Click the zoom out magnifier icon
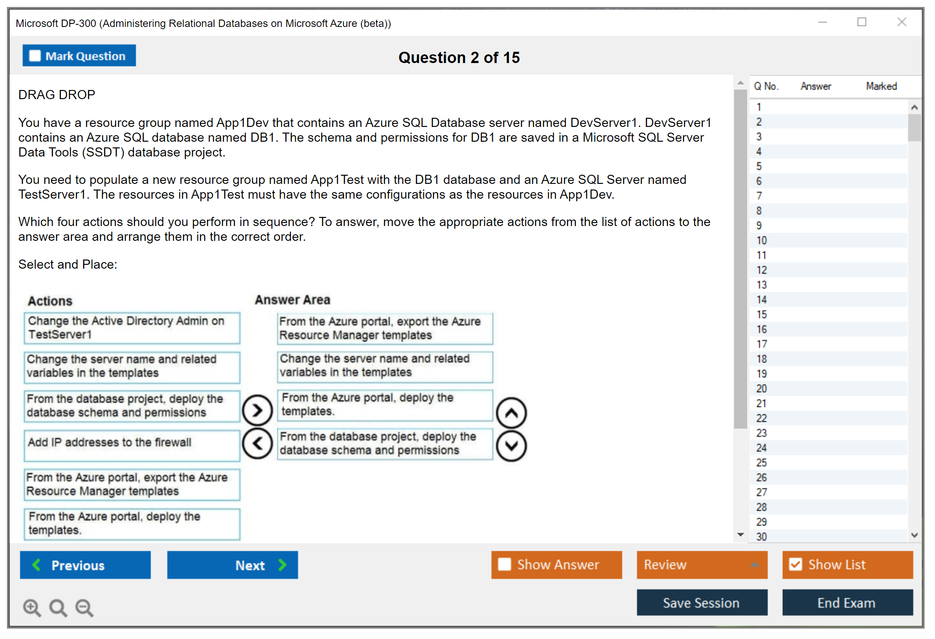Image resolution: width=935 pixels, height=639 pixels. (x=84, y=608)
